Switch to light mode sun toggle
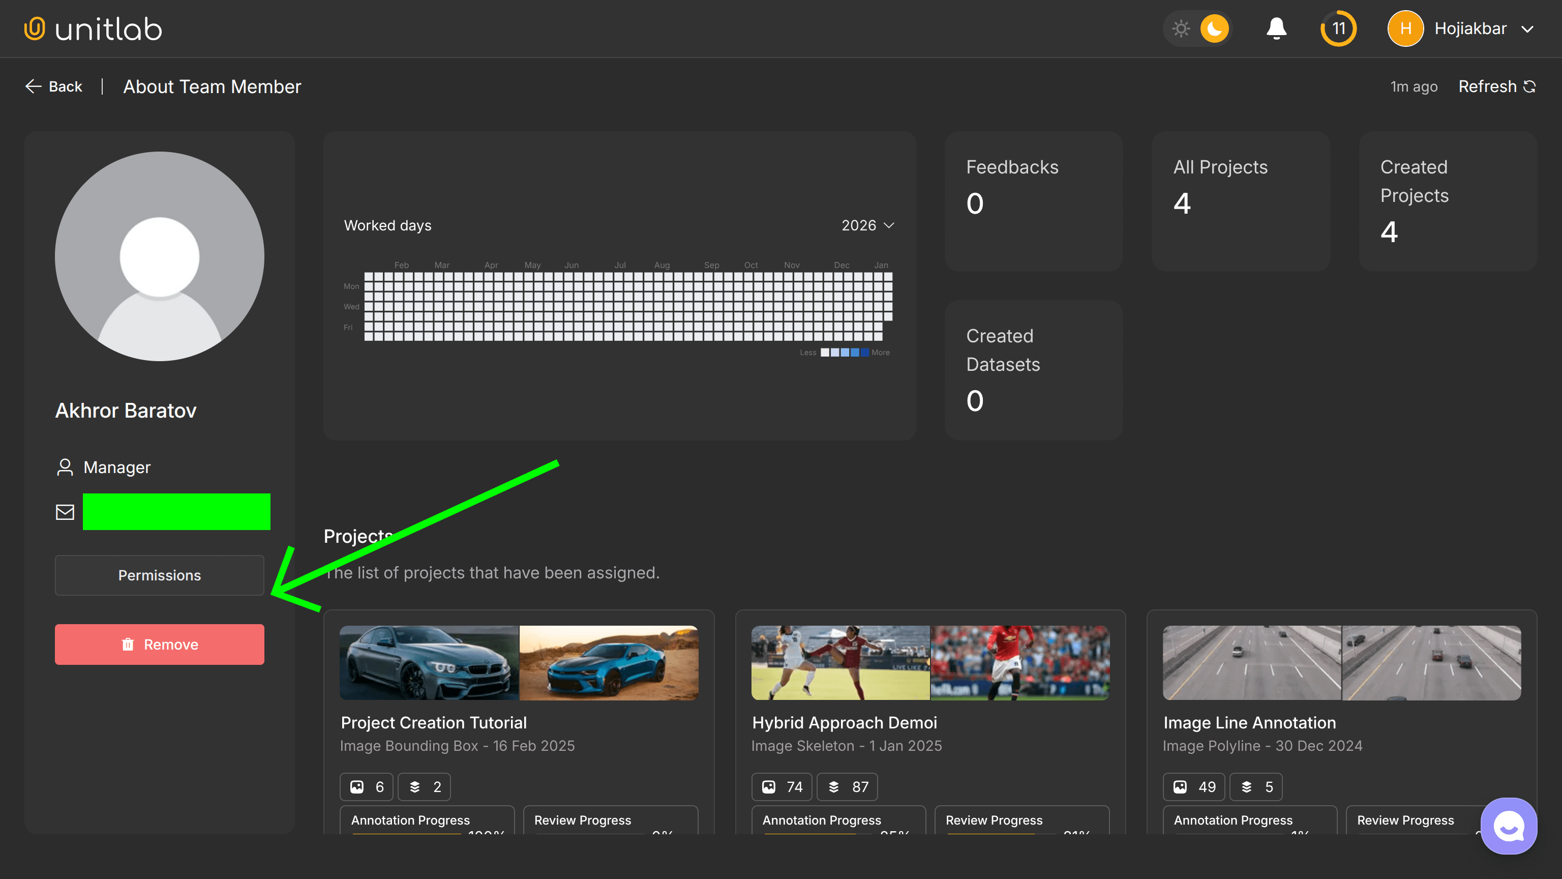 point(1181,28)
